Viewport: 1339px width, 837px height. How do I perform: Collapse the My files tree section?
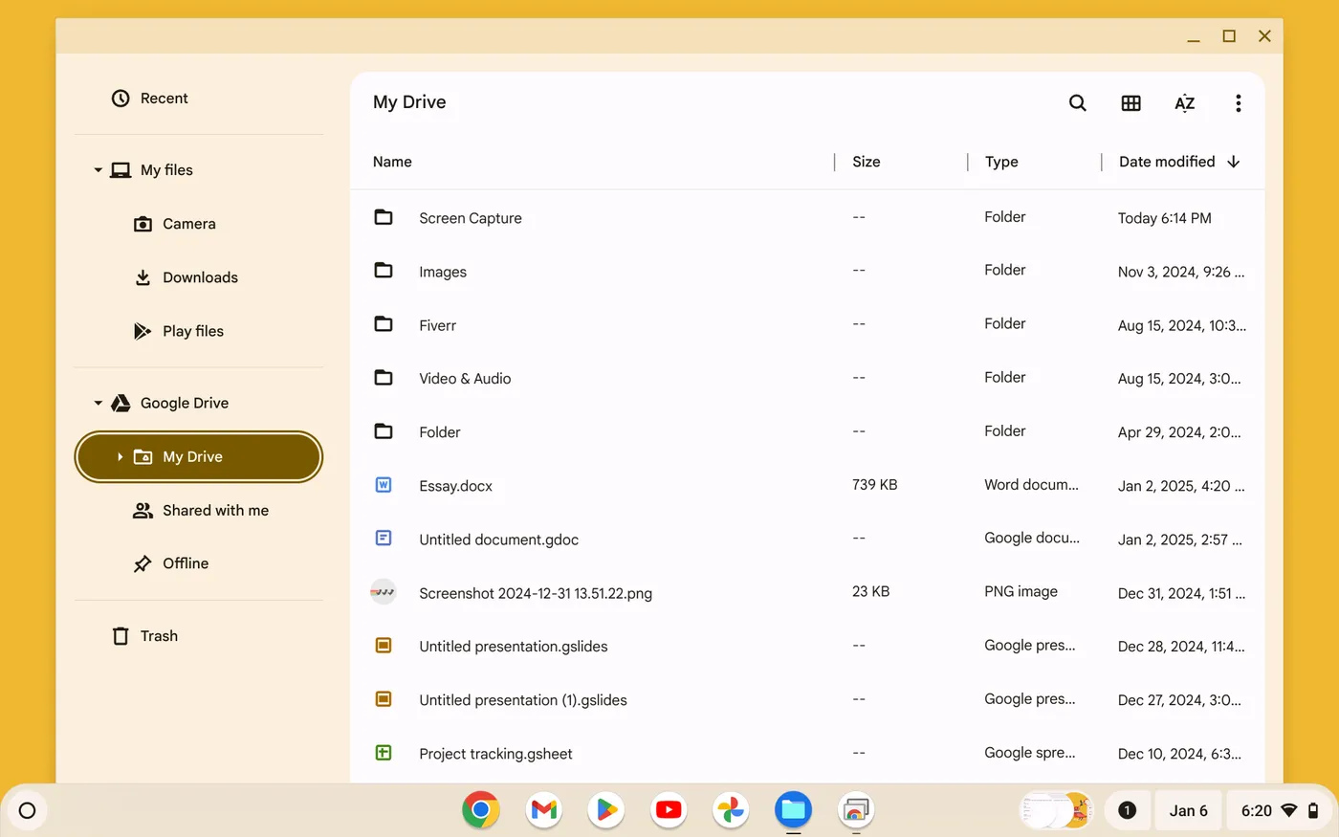(98, 170)
